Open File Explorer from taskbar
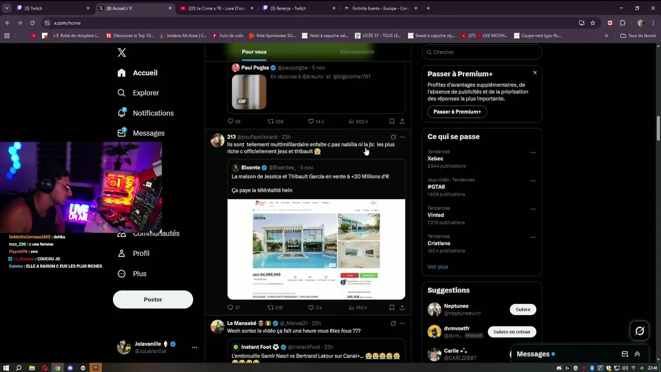Image resolution: width=661 pixels, height=372 pixels. click(x=32, y=368)
